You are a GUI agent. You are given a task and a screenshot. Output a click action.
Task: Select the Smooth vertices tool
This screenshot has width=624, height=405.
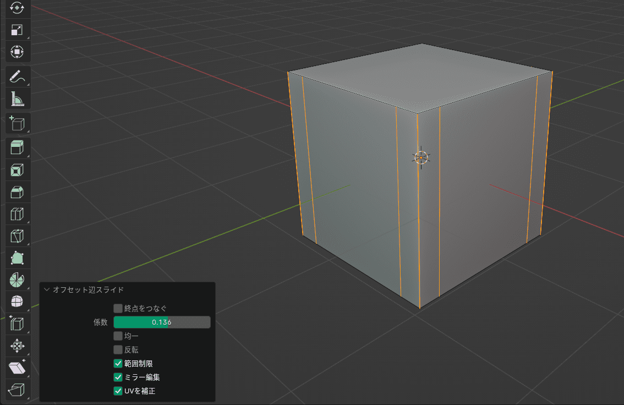(x=17, y=302)
